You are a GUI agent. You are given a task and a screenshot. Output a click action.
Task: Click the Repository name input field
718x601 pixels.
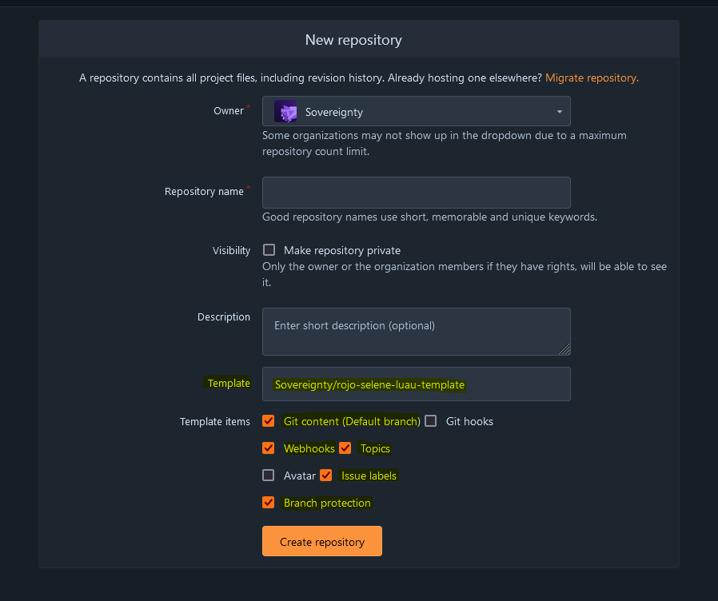tap(417, 193)
